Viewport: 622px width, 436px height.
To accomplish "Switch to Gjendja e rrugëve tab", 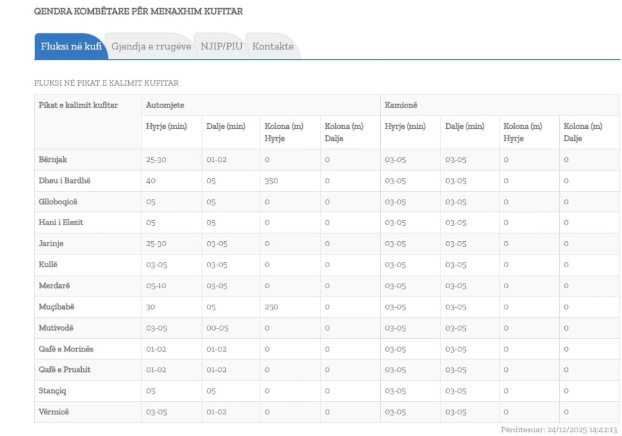I will [x=151, y=47].
